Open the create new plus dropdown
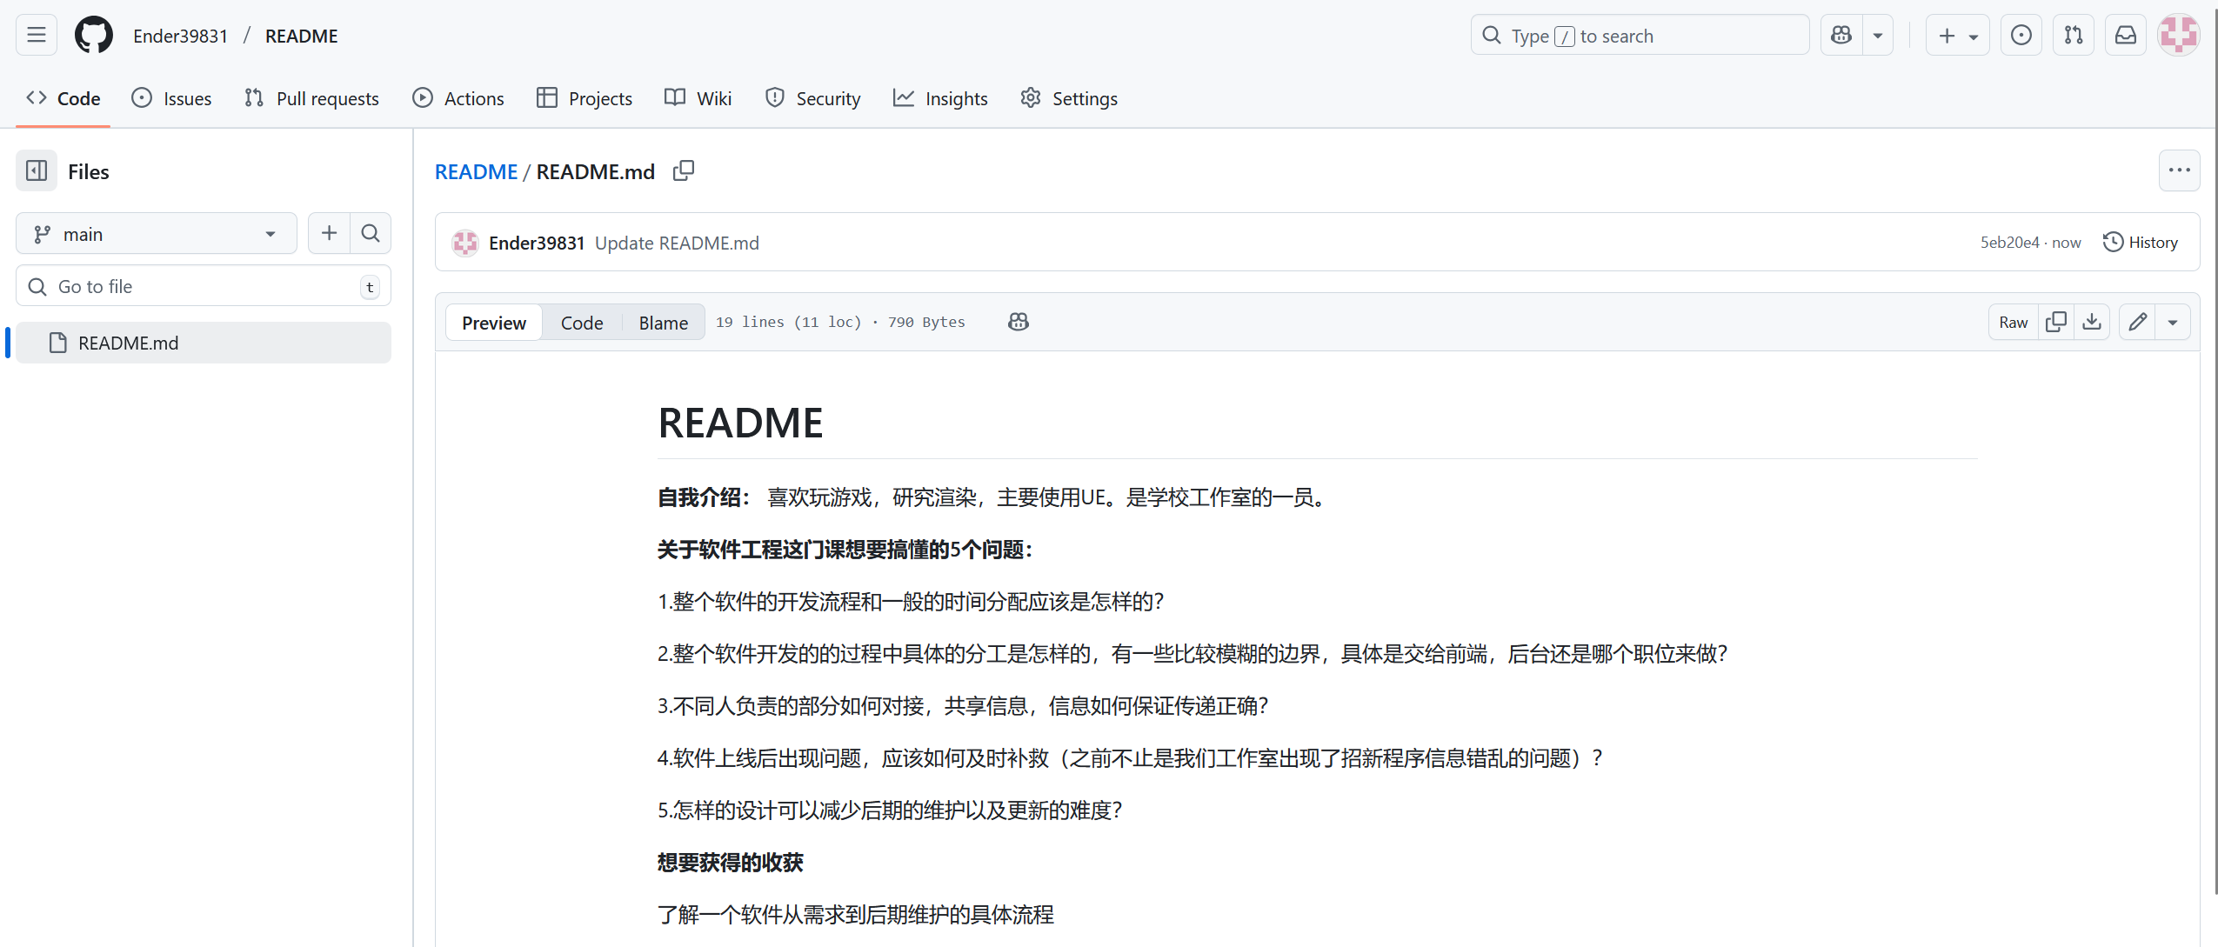The width and height of the screenshot is (2218, 947). [x=1957, y=36]
